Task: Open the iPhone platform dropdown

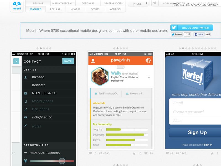Action: [139, 3]
